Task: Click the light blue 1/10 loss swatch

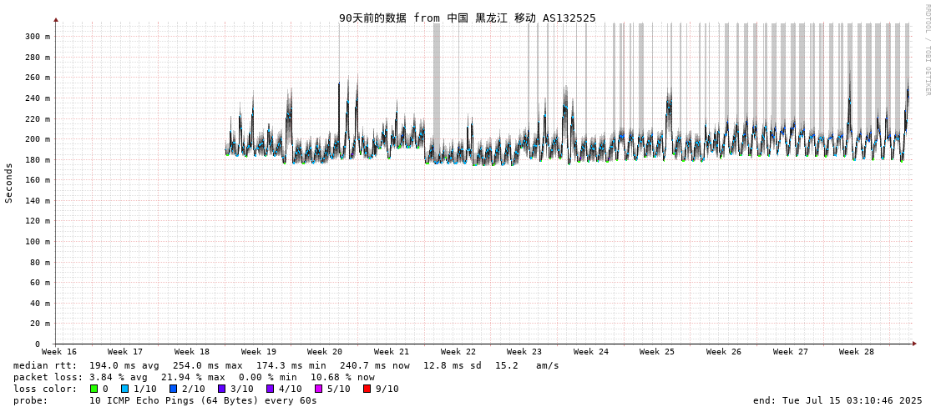Action: point(124,389)
